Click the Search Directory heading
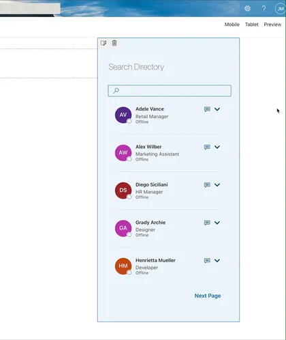Image resolution: width=286 pixels, height=340 pixels. pos(136,67)
